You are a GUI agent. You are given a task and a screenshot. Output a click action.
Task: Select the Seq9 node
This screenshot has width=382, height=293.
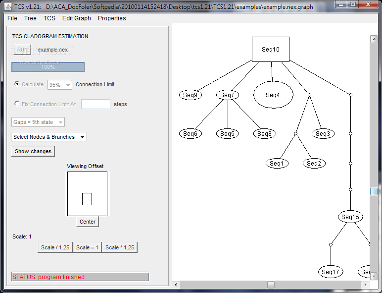click(x=191, y=95)
